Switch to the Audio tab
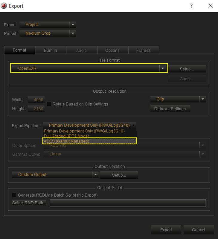 [81, 50]
